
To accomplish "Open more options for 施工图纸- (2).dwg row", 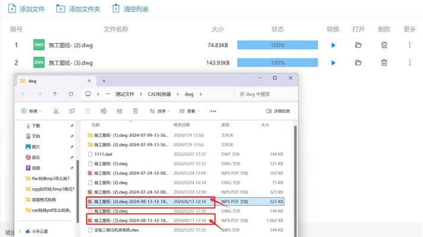I will pyautogui.click(x=409, y=45).
